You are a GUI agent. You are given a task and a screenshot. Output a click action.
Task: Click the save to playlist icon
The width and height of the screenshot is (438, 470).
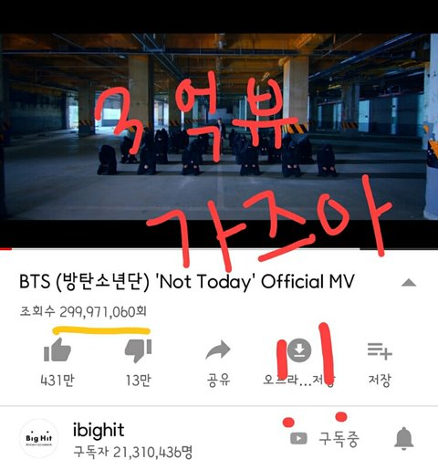(x=380, y=350)
